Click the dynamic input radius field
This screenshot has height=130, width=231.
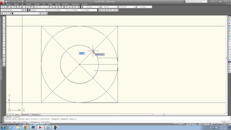pos(82,53)
